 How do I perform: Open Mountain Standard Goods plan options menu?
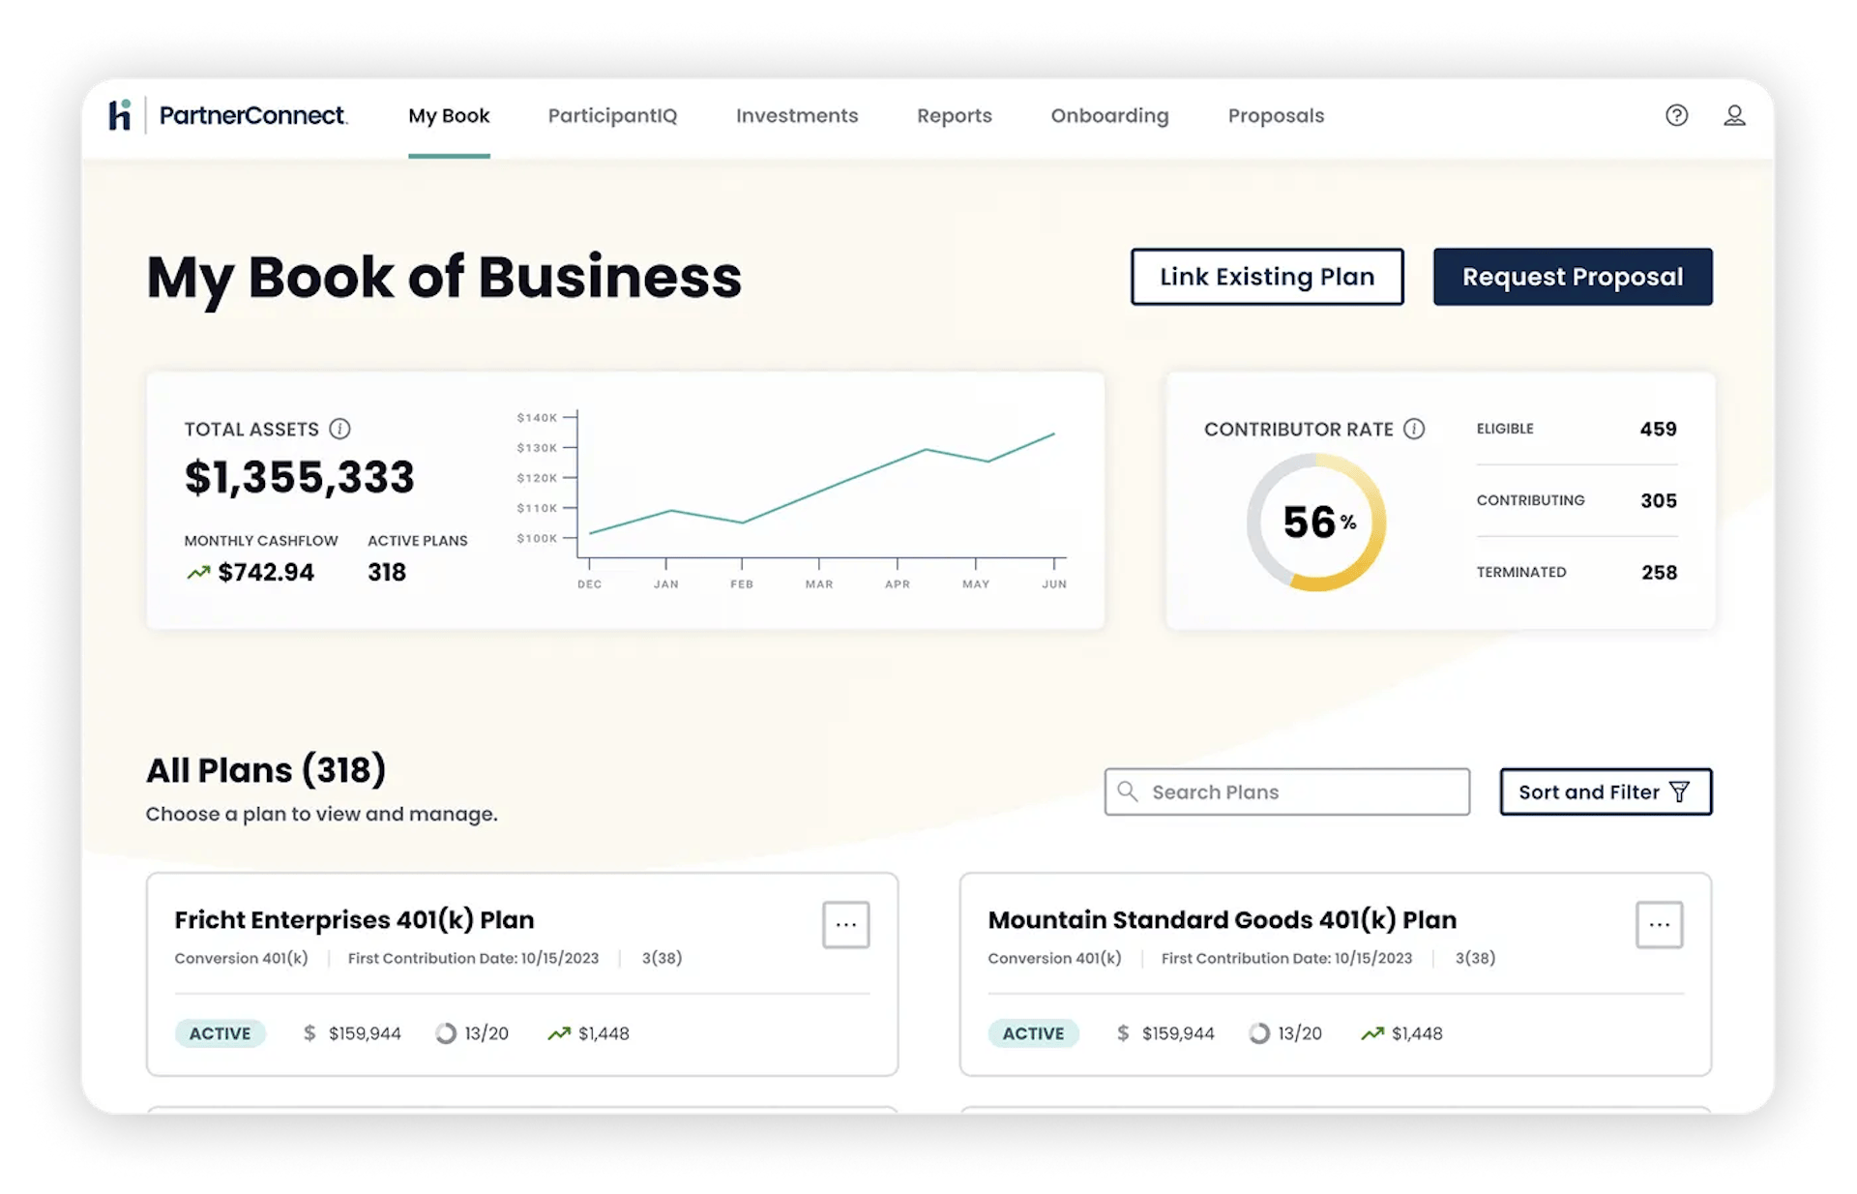[x=1659, y=925]
